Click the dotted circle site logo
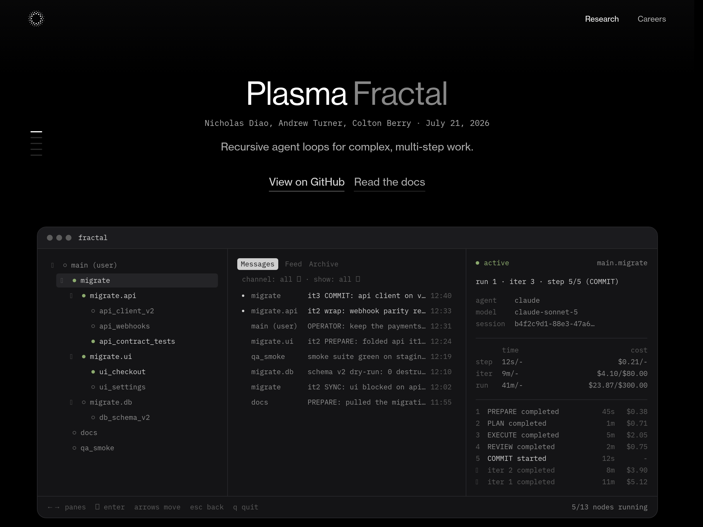 coord(36,19)
